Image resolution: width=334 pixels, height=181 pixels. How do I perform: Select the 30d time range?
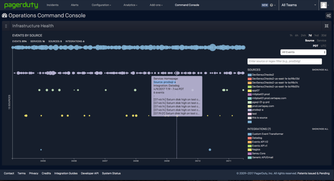(x=324, y=35)
